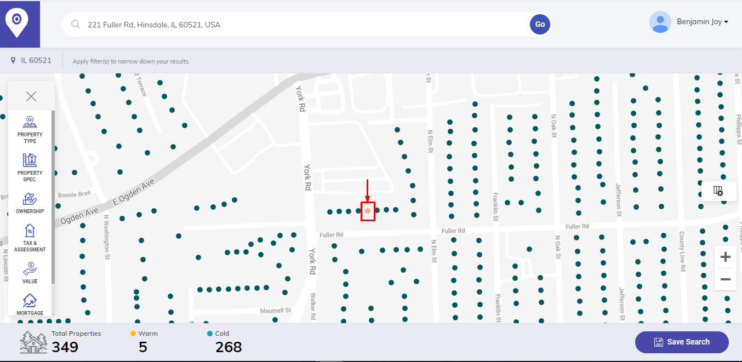Click the Cold properties count
Screen dimensions: 742x362
[228, 347]
